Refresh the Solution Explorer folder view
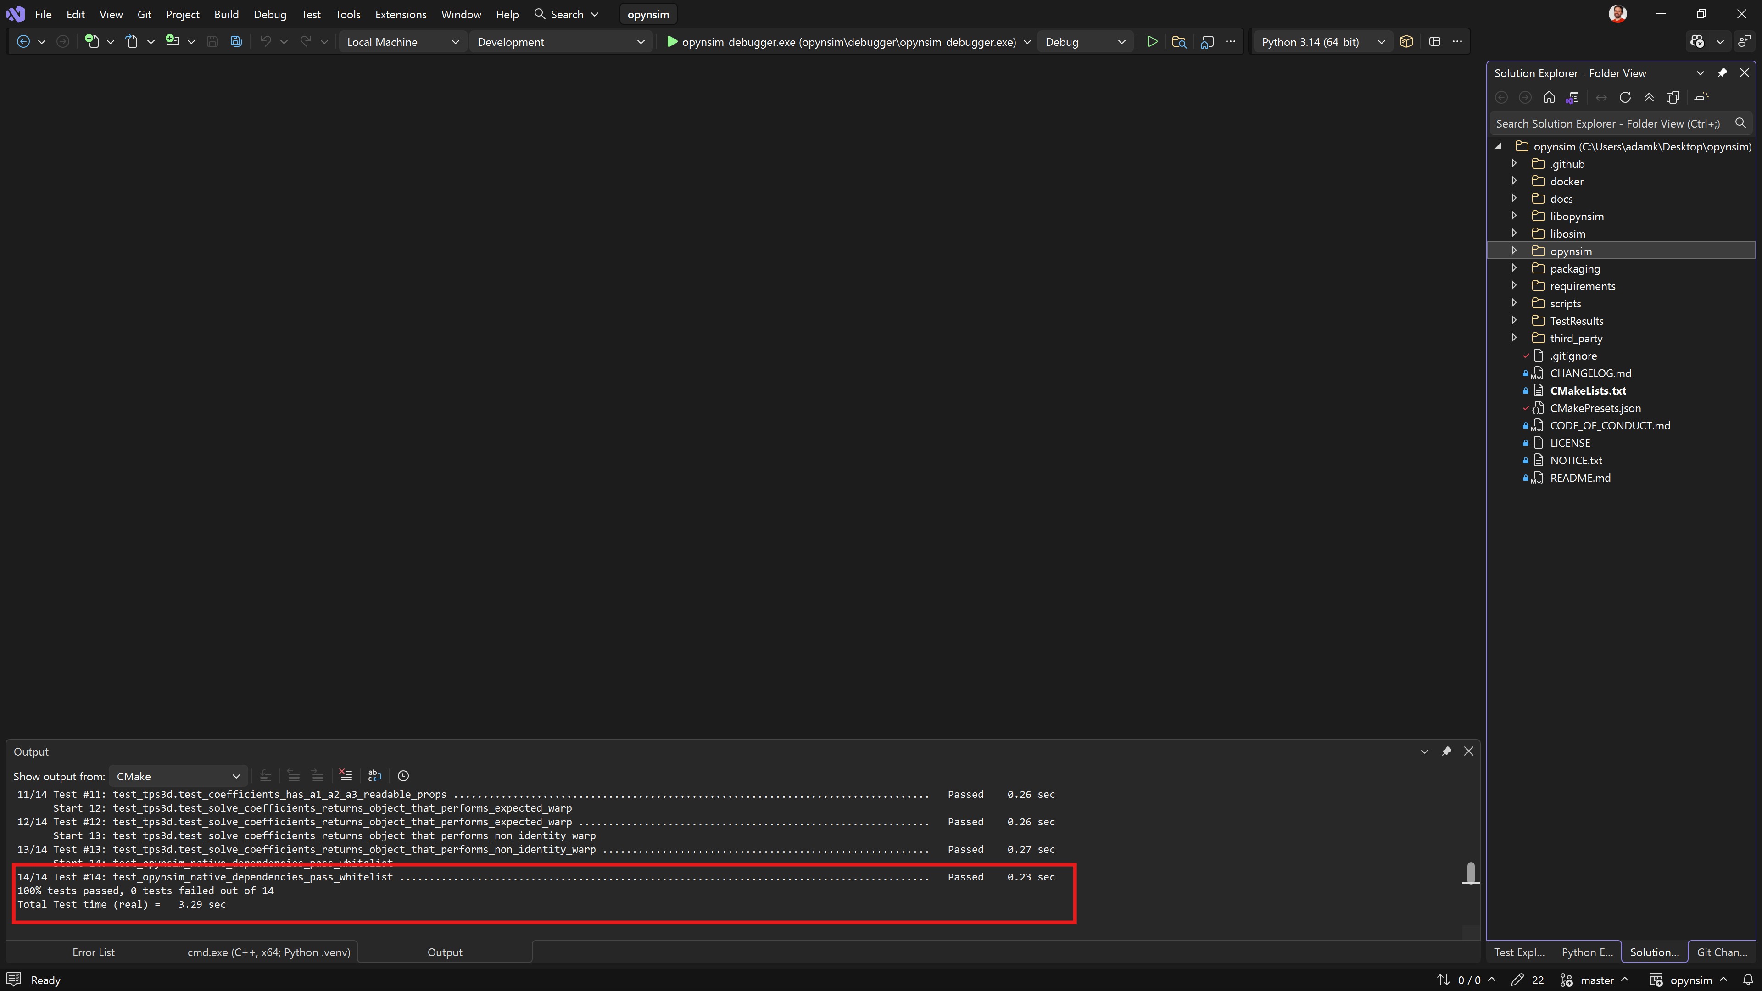 (1625, 97)
